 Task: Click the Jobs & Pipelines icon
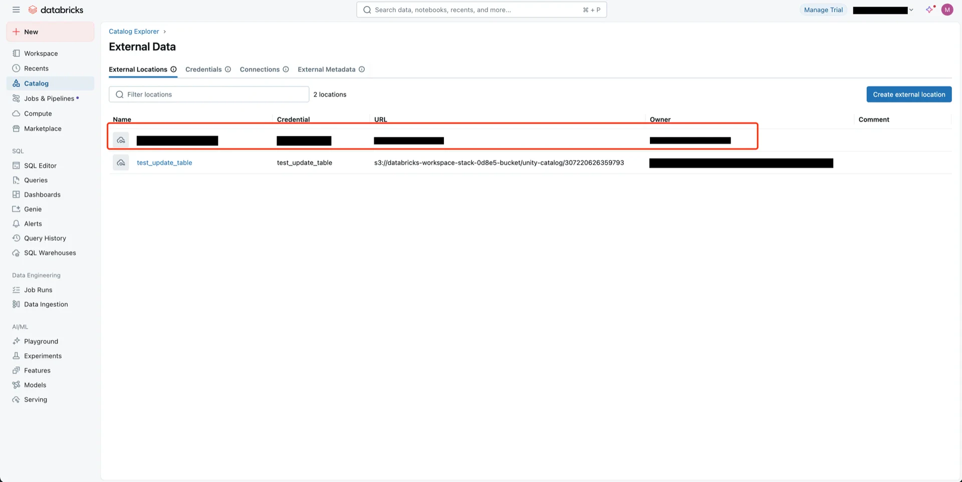point(16,98)
